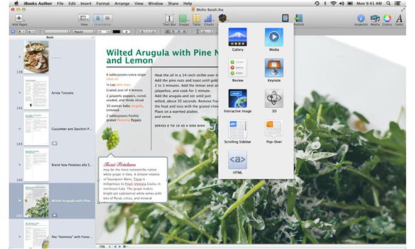Open the Arrange menu
Image resolution: width=415 pixels, height=249 pixels.
coord(122,3)
